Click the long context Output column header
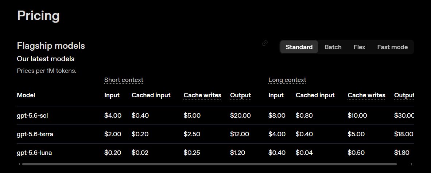431x173 pixels. pyautogui.click(x=404, y=95)
